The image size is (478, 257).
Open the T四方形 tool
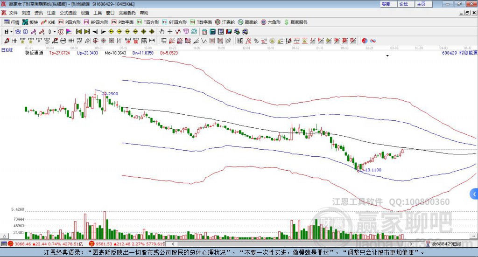[x=148, y=22]
